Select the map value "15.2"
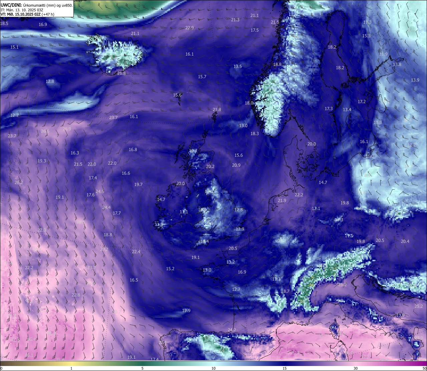 (170, 269)
